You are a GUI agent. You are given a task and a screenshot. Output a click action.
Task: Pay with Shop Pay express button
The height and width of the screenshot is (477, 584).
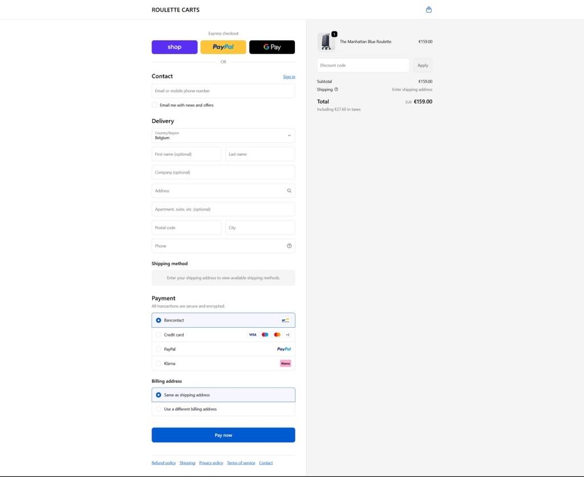(x=175, y=47)
